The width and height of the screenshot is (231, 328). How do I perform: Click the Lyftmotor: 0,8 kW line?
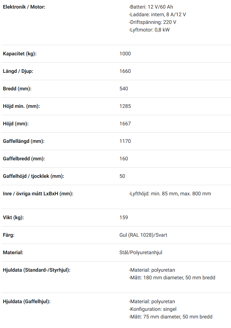(149, 30)
